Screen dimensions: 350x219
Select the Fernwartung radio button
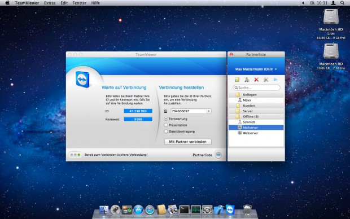[x=166, y=119]
